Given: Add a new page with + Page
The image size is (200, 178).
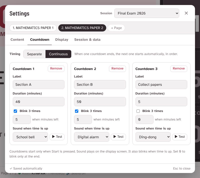Looking at the screenshot, I should [x=116, y=28].
